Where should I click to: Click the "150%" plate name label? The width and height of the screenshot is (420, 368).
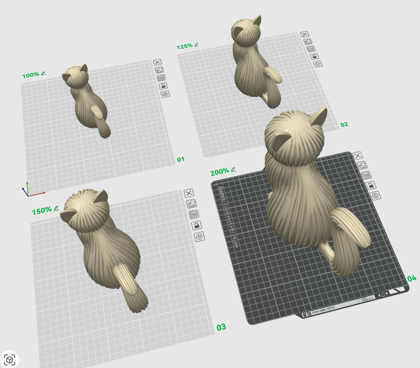pyautogui.click(x=41, y=211)
